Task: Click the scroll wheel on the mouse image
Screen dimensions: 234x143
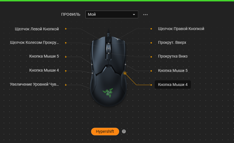Action: tap(109, 48)
